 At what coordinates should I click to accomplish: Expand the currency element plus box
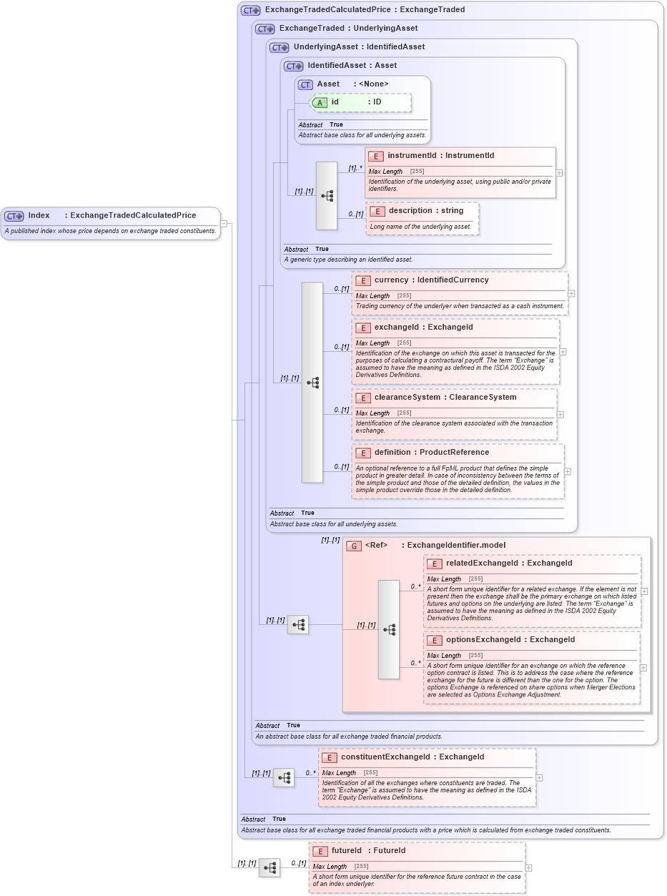571,293
